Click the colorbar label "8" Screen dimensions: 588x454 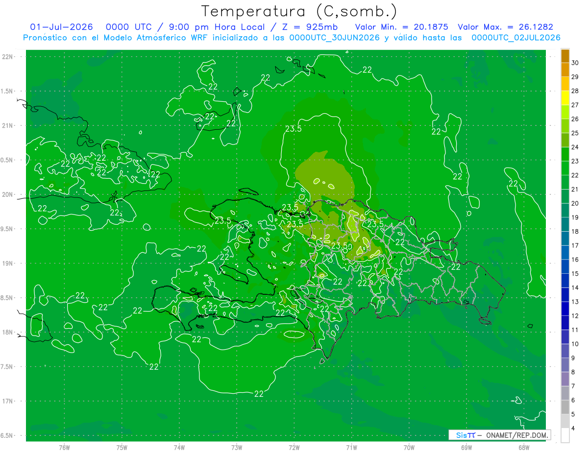pos(573,372)
